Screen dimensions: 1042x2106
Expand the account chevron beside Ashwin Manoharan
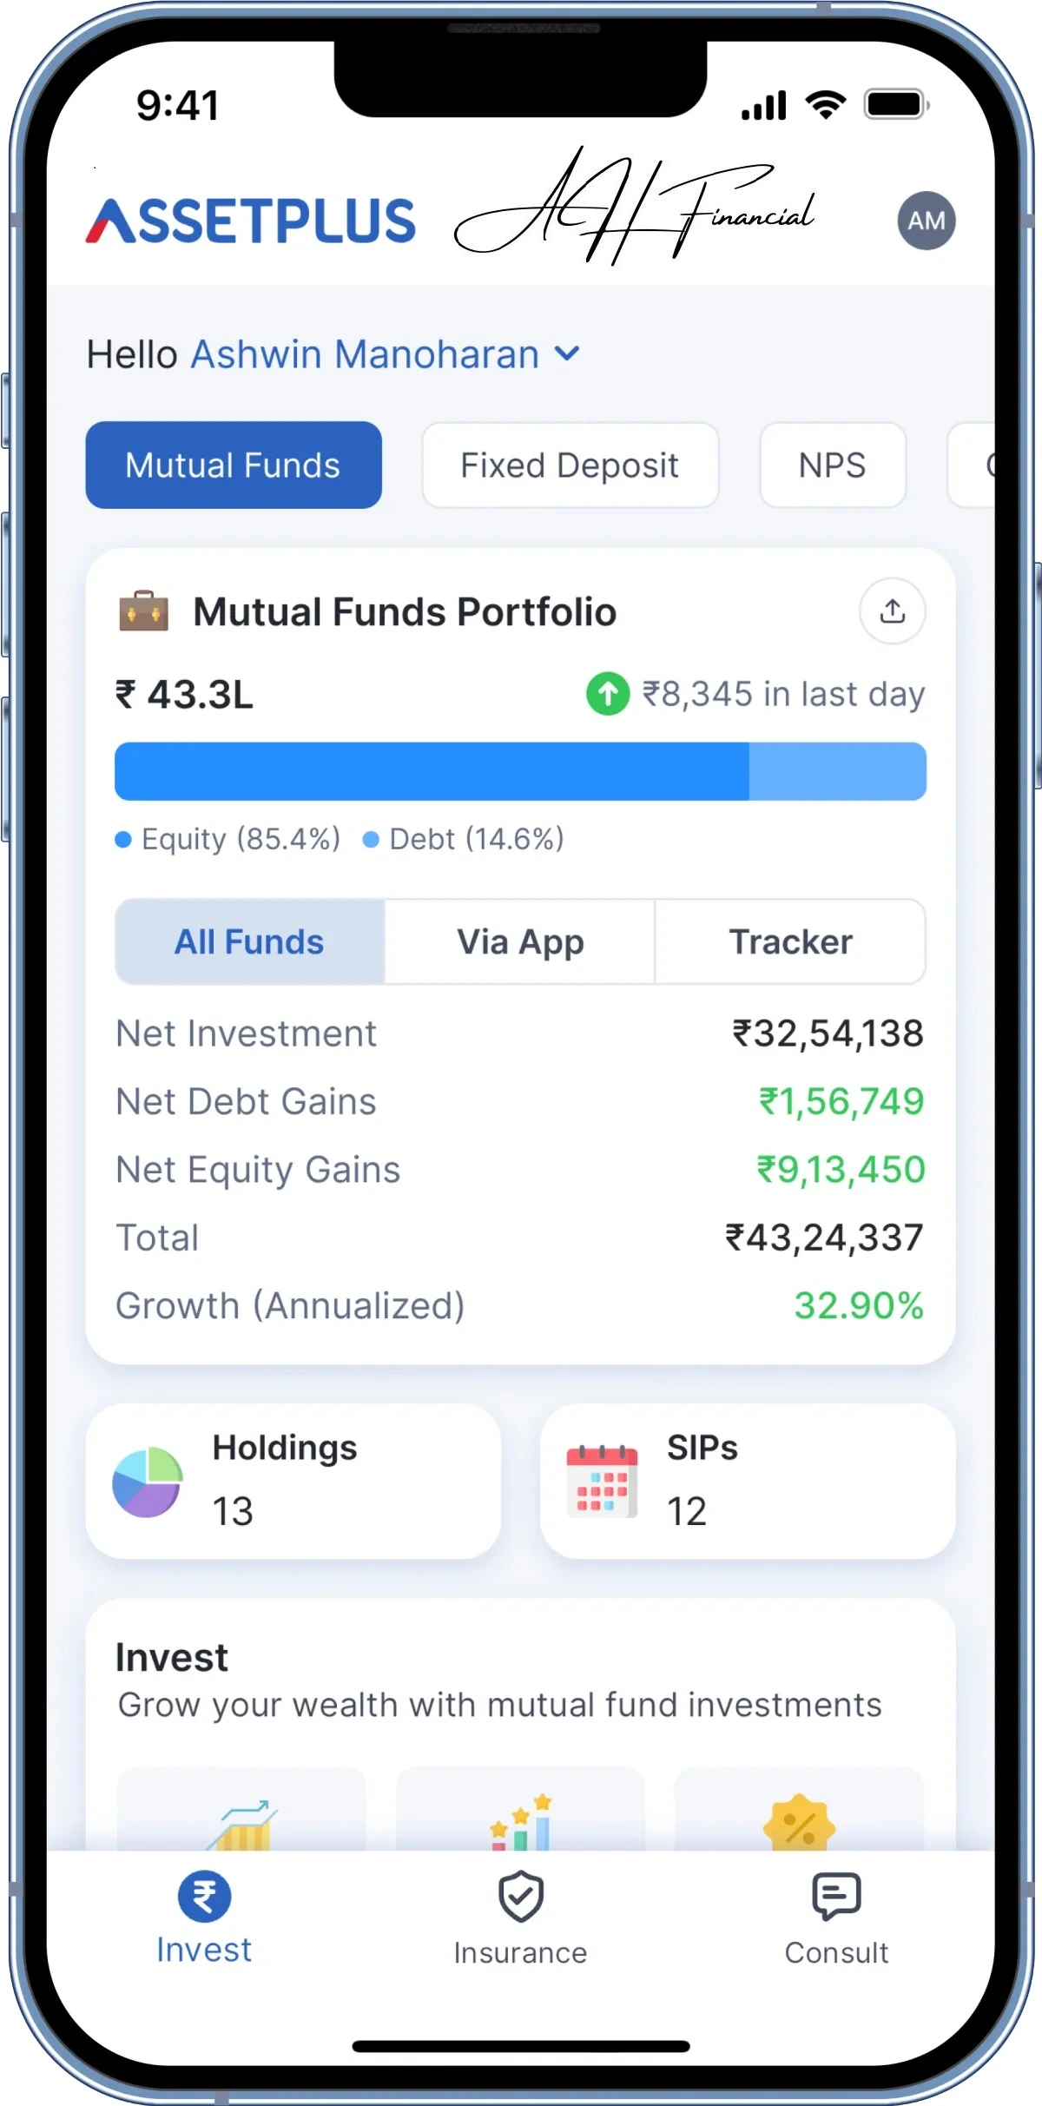pyautogui.click(x=567, y=353)
